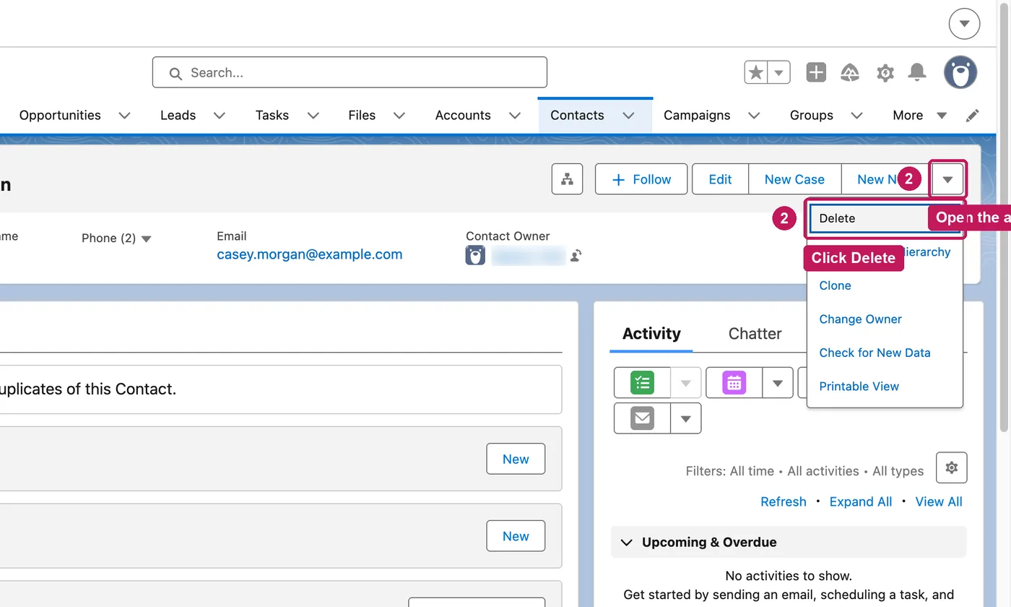The width and height of the screenshot is (1011, 607).
Task: Open the Opportunities tab chevron menu
Action: click(124, 116)
